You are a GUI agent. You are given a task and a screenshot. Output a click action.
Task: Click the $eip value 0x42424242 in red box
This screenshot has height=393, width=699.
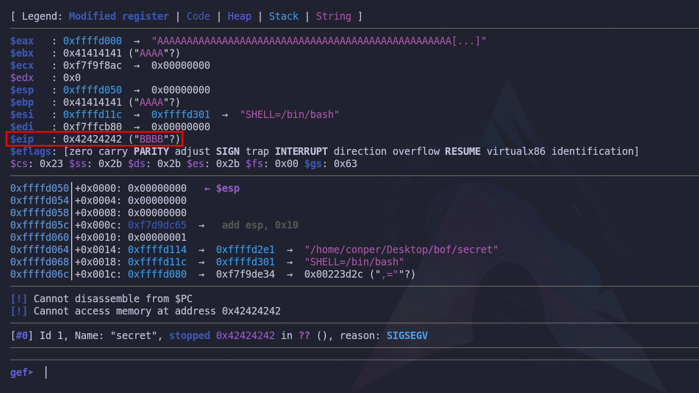point(93,139)
